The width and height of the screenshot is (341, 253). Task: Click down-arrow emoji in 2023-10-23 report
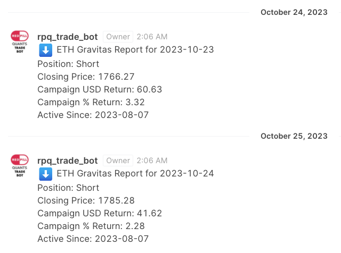pyautogui.click(x=45, y=50)
